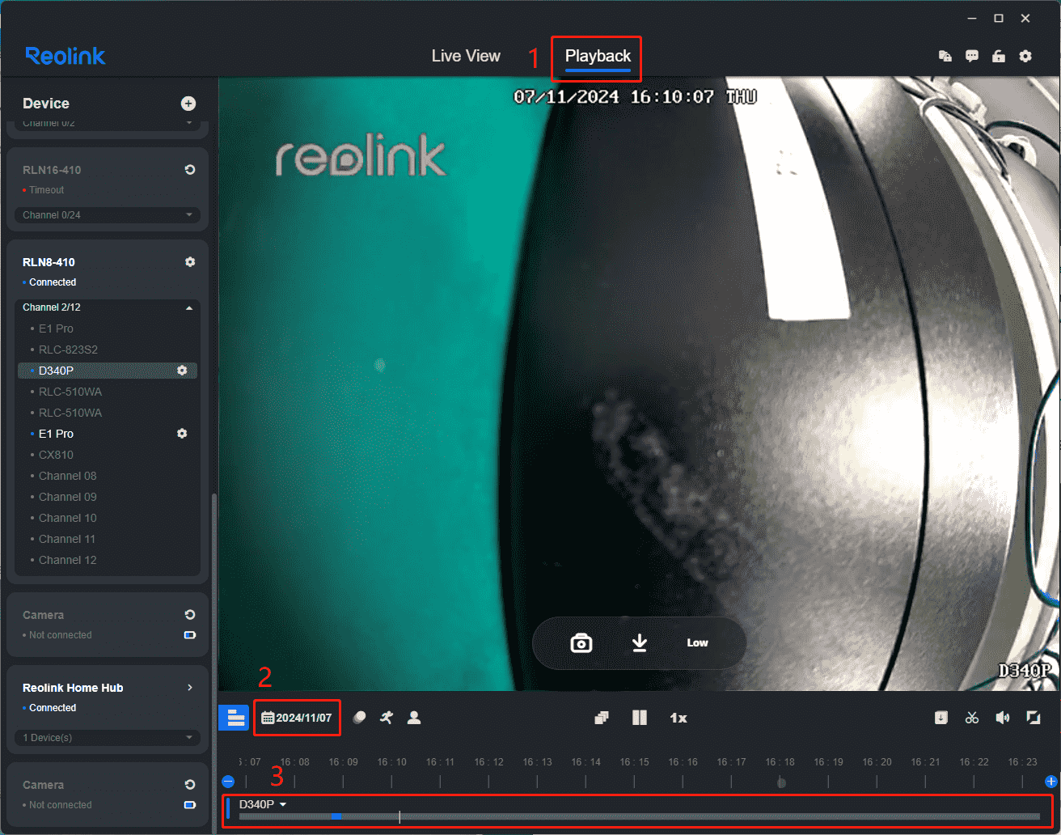Click the first Camera battery icon
Image resolution: width=1061 pixels, height=835 pixels.
tap(190, 635)
